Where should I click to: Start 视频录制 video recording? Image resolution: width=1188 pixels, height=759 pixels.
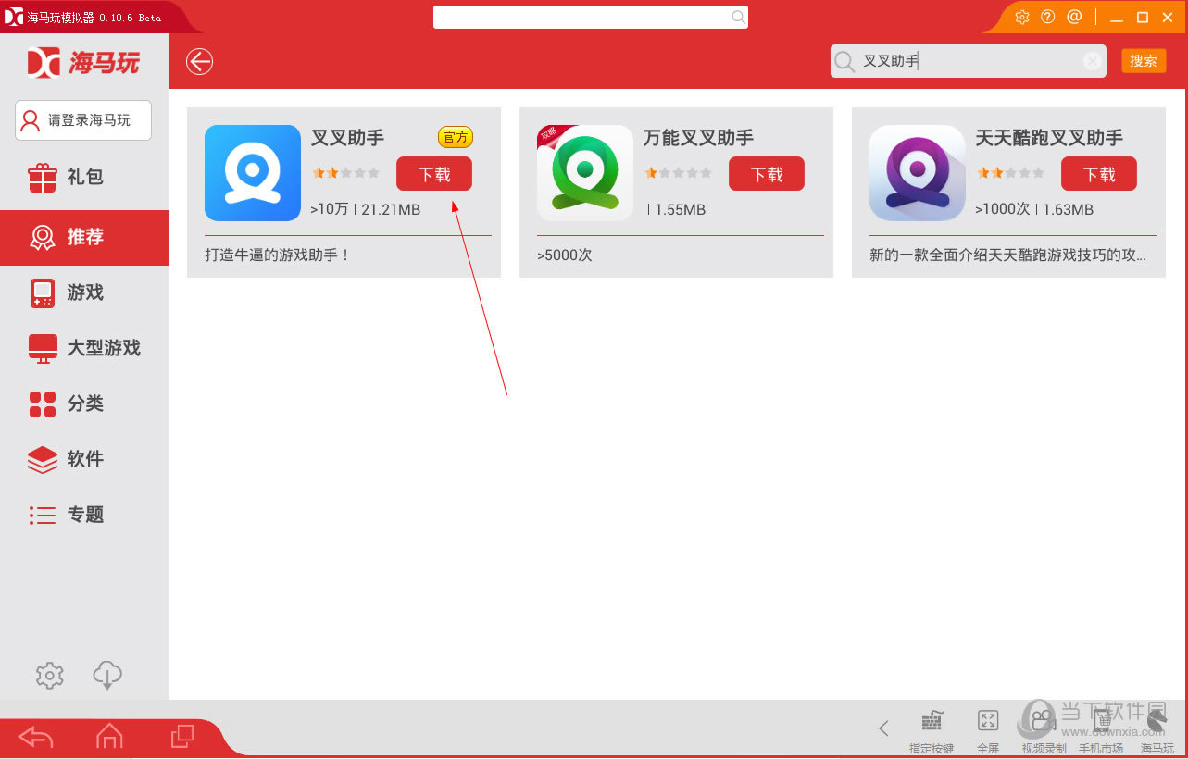[1044, 730]
